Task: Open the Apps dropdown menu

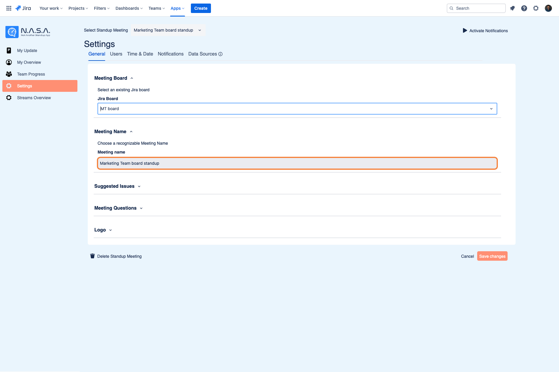Action: pos(178,8)
